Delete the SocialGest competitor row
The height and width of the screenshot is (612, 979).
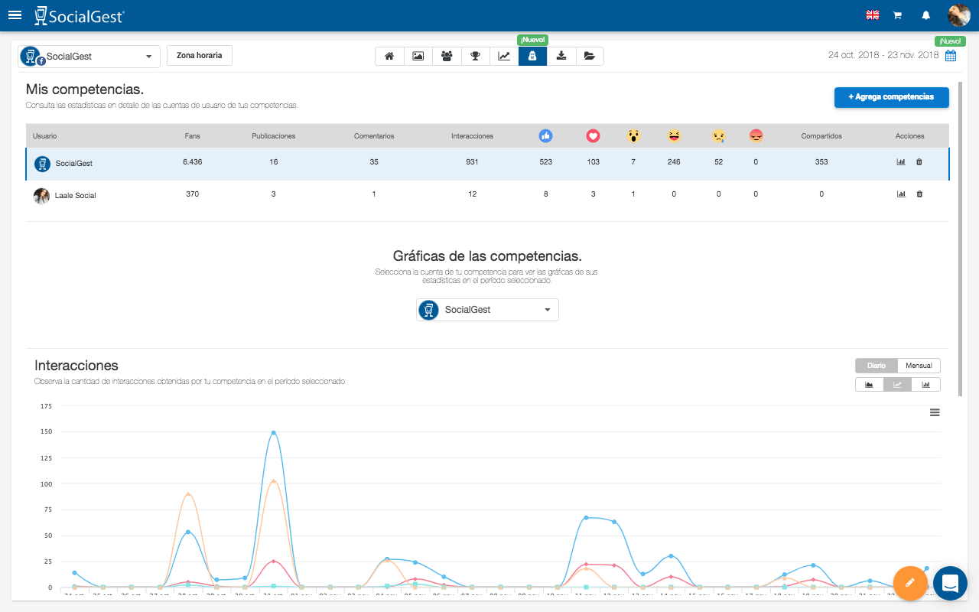[919, 162]
